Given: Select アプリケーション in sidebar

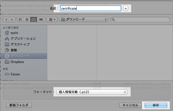Looking at the screenshot, I should 24,39.
